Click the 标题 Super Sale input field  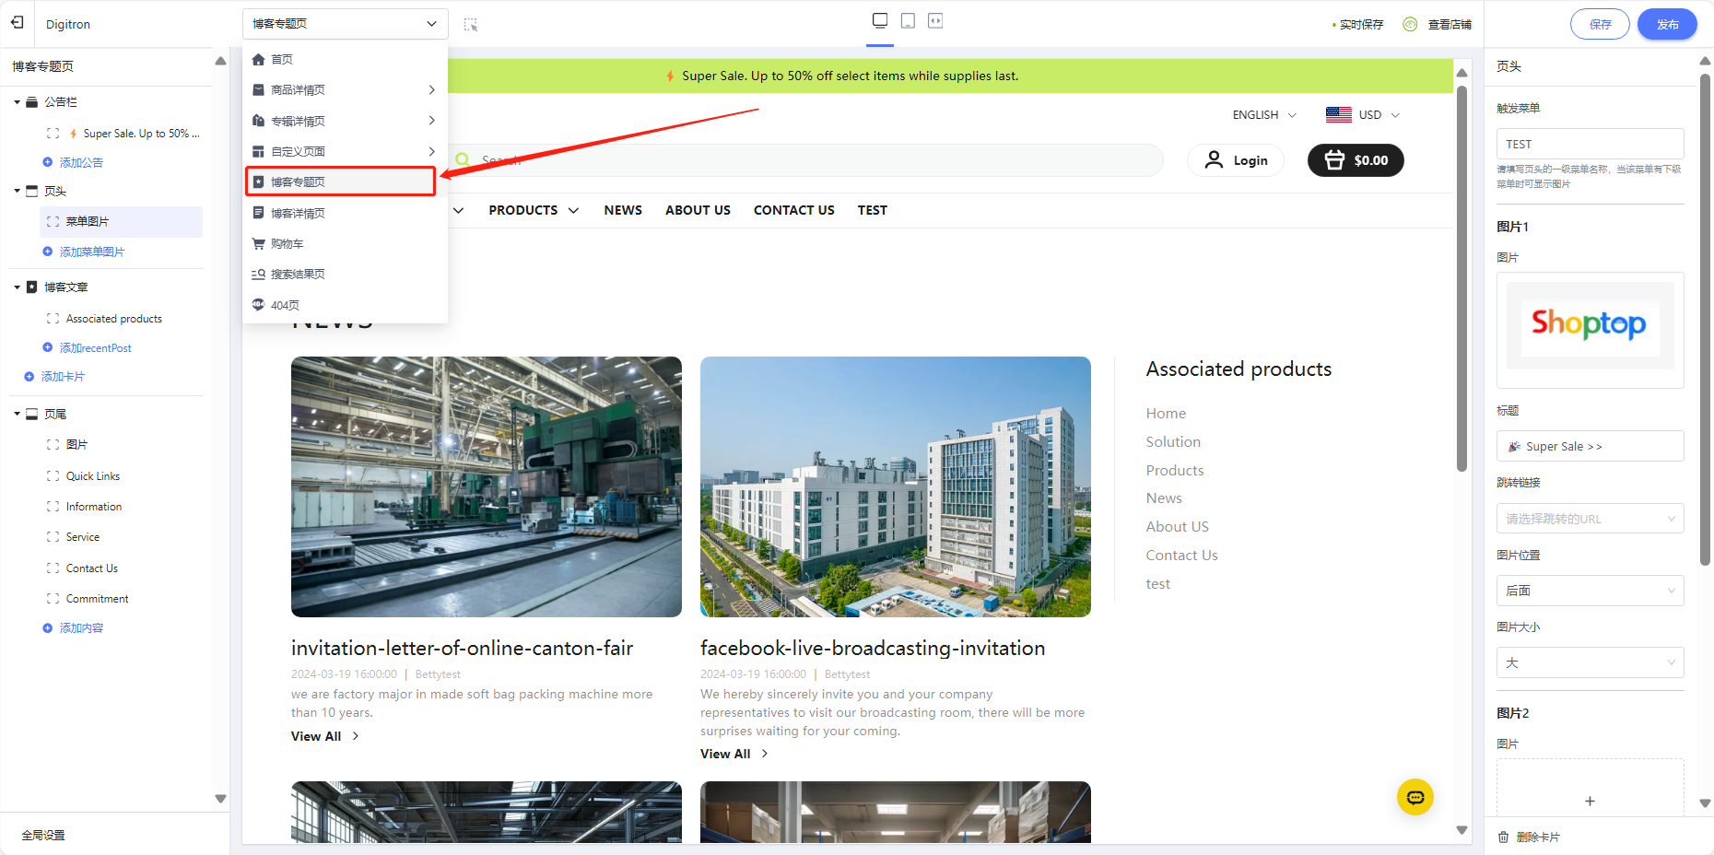pyautogui.click(x=1590, y=446)
